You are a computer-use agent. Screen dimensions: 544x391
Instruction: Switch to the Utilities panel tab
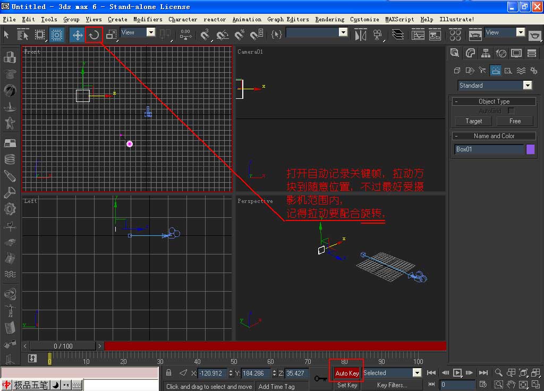tap(531, 53)
